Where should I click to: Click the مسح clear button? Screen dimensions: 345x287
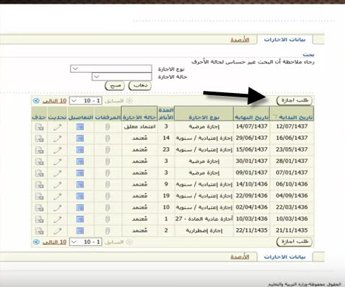pyautogui.click(x=115, y=86)
